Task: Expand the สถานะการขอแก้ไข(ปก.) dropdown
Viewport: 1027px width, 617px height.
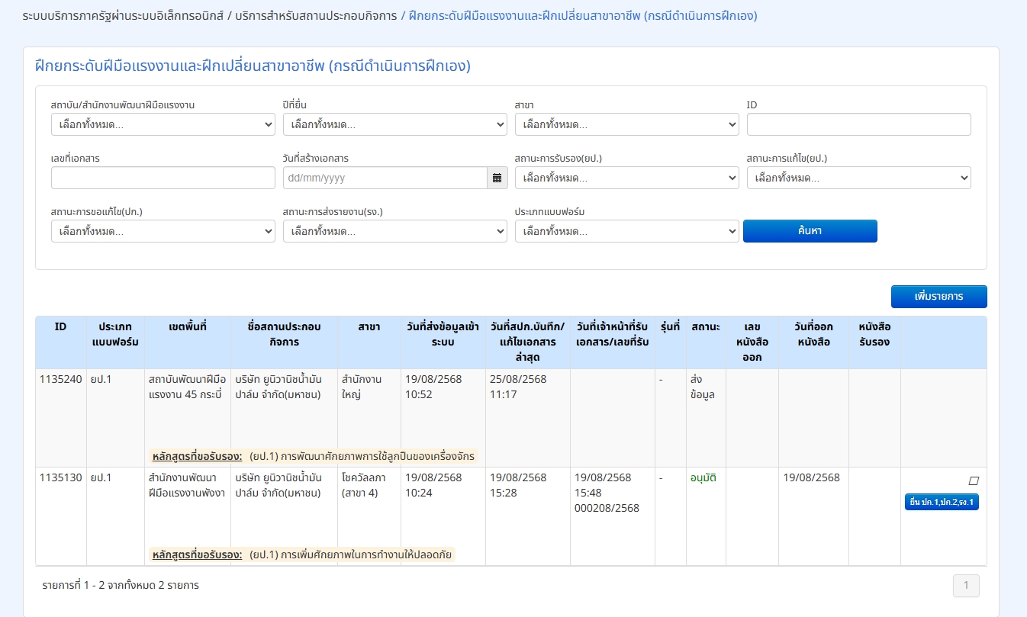Action: point(163,231)
